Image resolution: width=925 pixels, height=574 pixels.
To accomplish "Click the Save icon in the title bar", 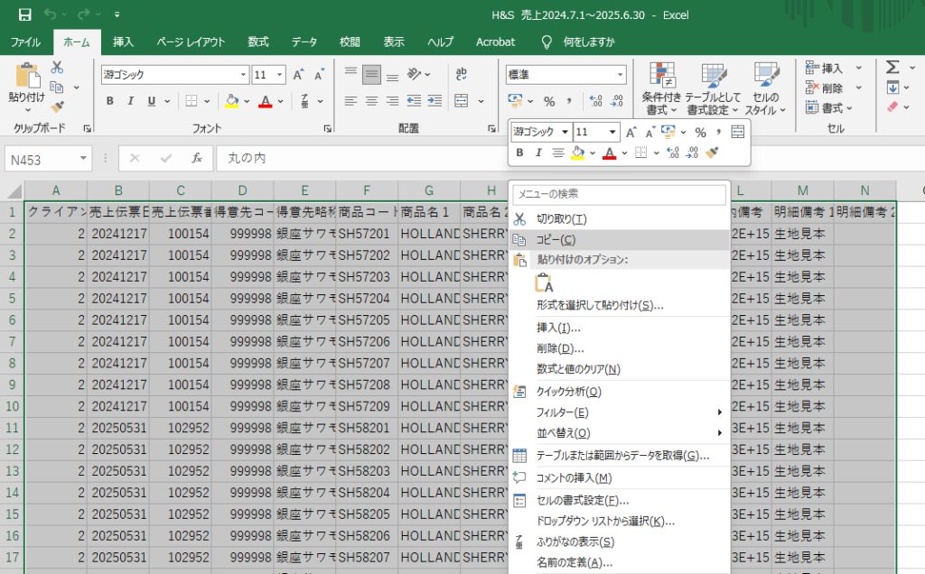I will click(24, 15).
